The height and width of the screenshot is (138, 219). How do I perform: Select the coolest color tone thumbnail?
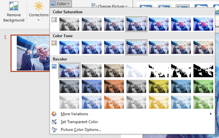[69, 47]
